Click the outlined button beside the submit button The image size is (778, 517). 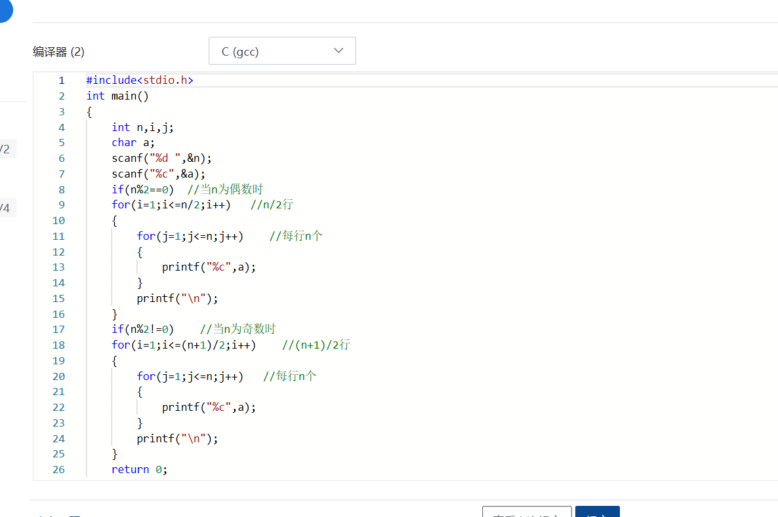(x=527, y=512)
